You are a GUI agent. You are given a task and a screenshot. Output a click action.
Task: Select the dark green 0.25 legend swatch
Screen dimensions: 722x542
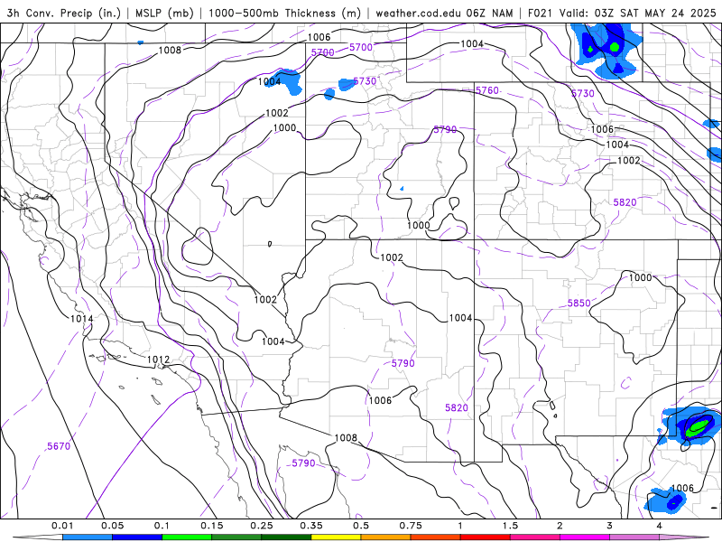pyautogui.click(x=286, y=537)
